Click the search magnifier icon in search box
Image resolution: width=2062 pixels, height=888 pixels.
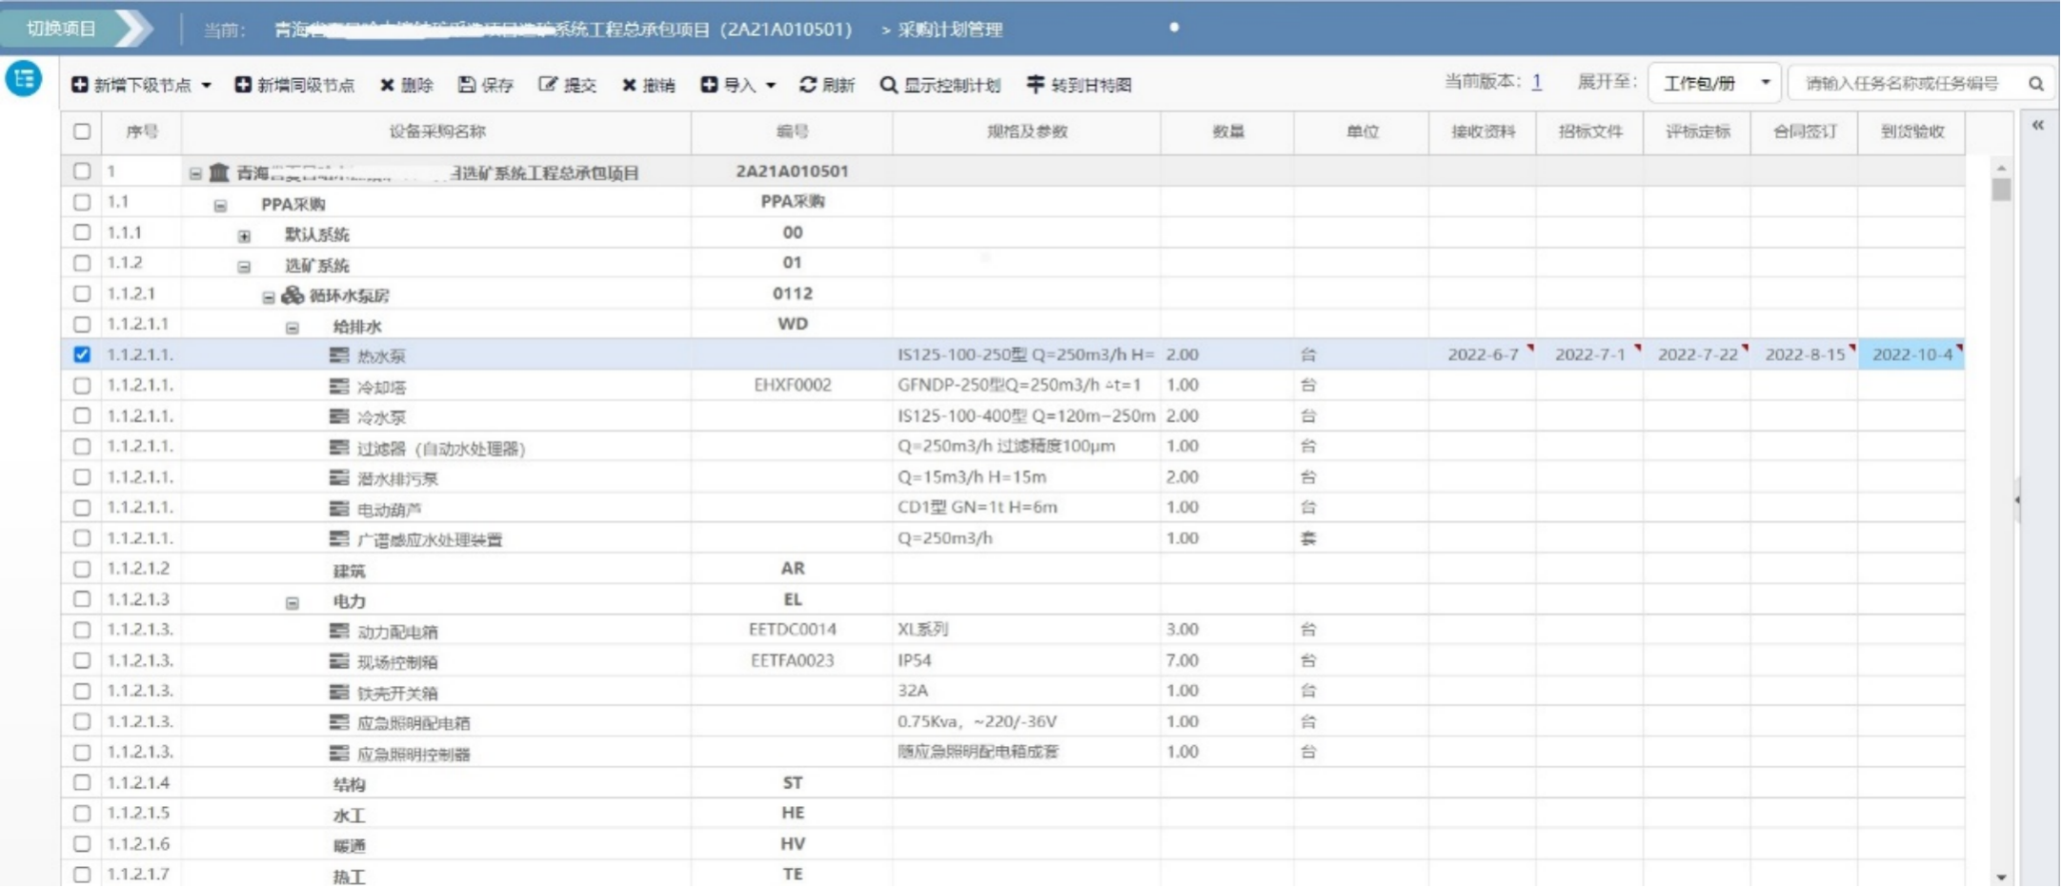pos(2035,84)
